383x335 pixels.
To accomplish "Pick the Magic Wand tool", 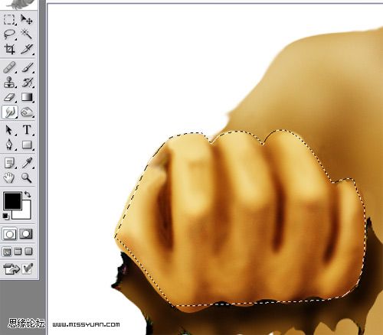I will tap(27, 34).
